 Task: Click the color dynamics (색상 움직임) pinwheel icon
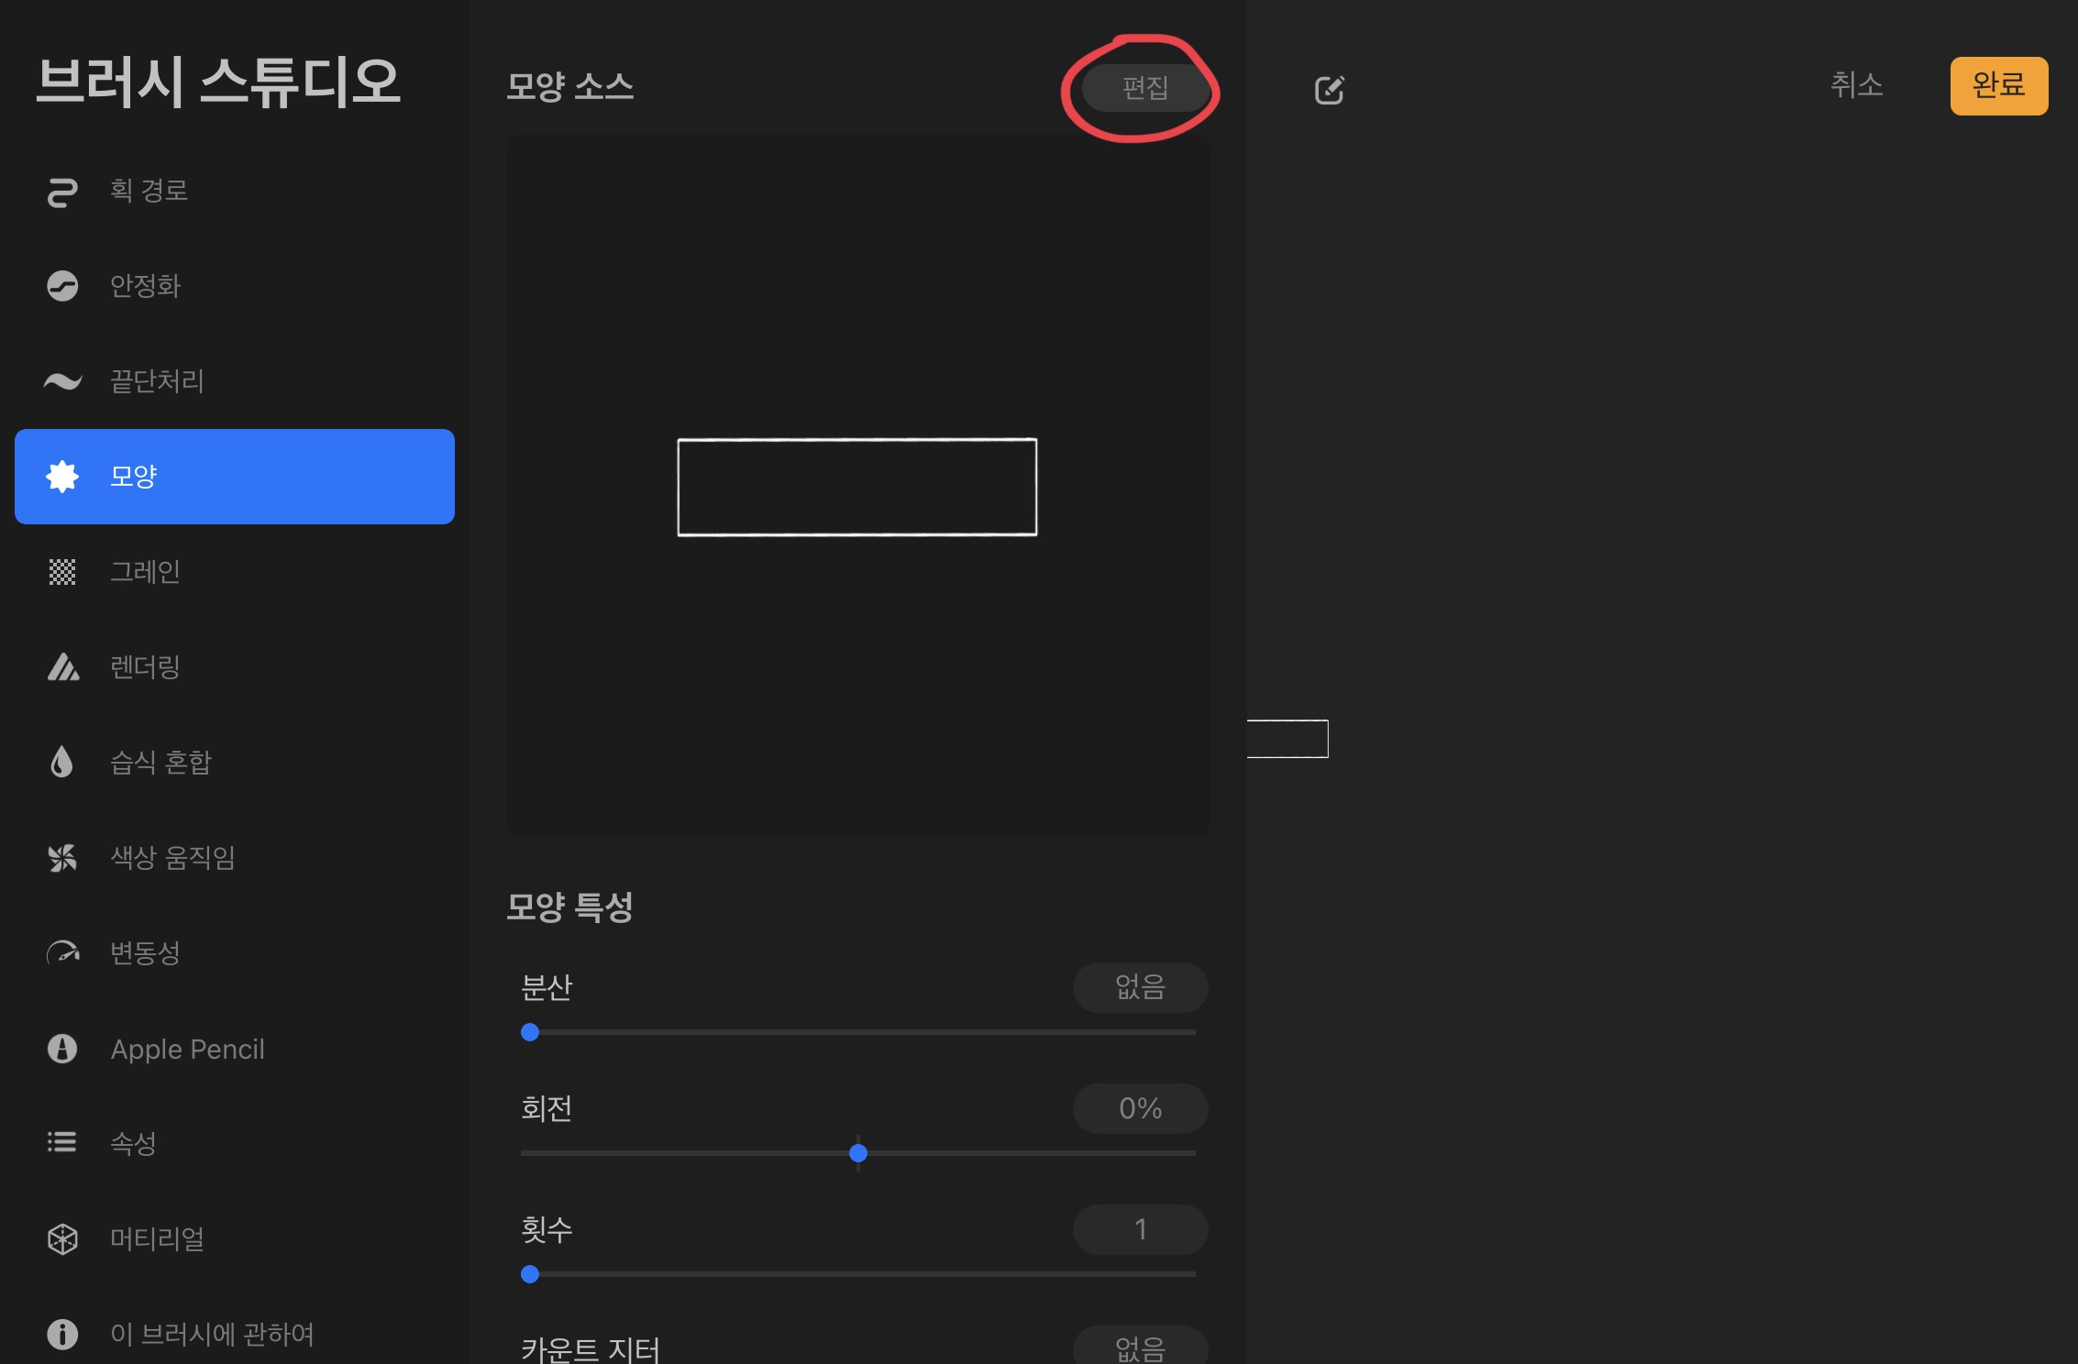click(x=62, y=858)
